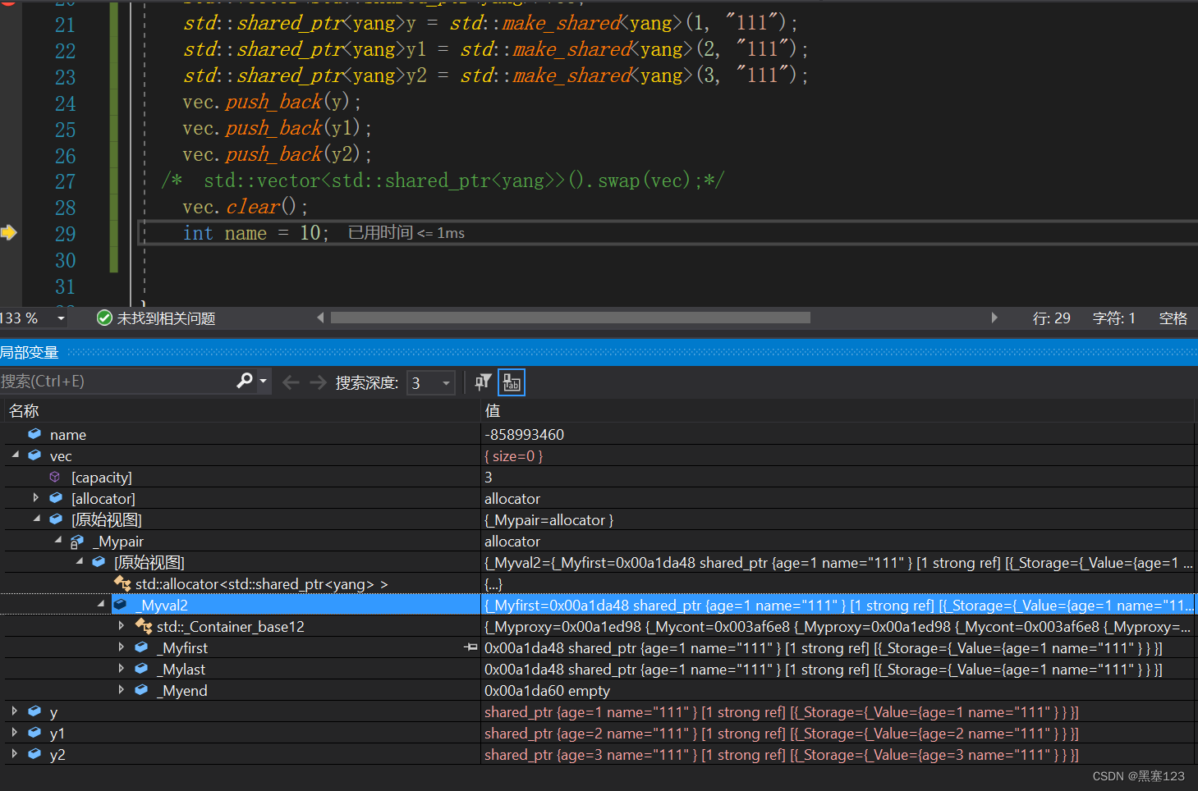Screen dimensions: 1198x791
Task: Click the icon beside _Myval2
Action: pos(121,605)
